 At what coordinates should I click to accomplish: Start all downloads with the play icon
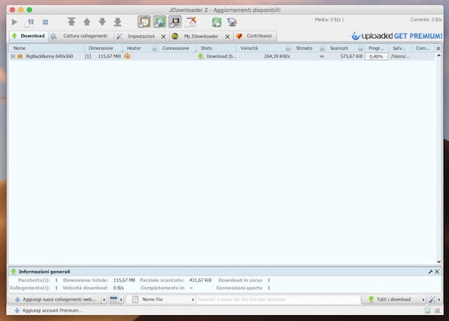pyautogui.click(x=14, y=22)
